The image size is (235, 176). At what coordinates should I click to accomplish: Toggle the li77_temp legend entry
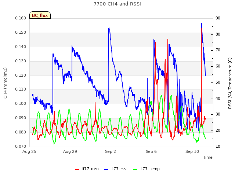[147, 169]
